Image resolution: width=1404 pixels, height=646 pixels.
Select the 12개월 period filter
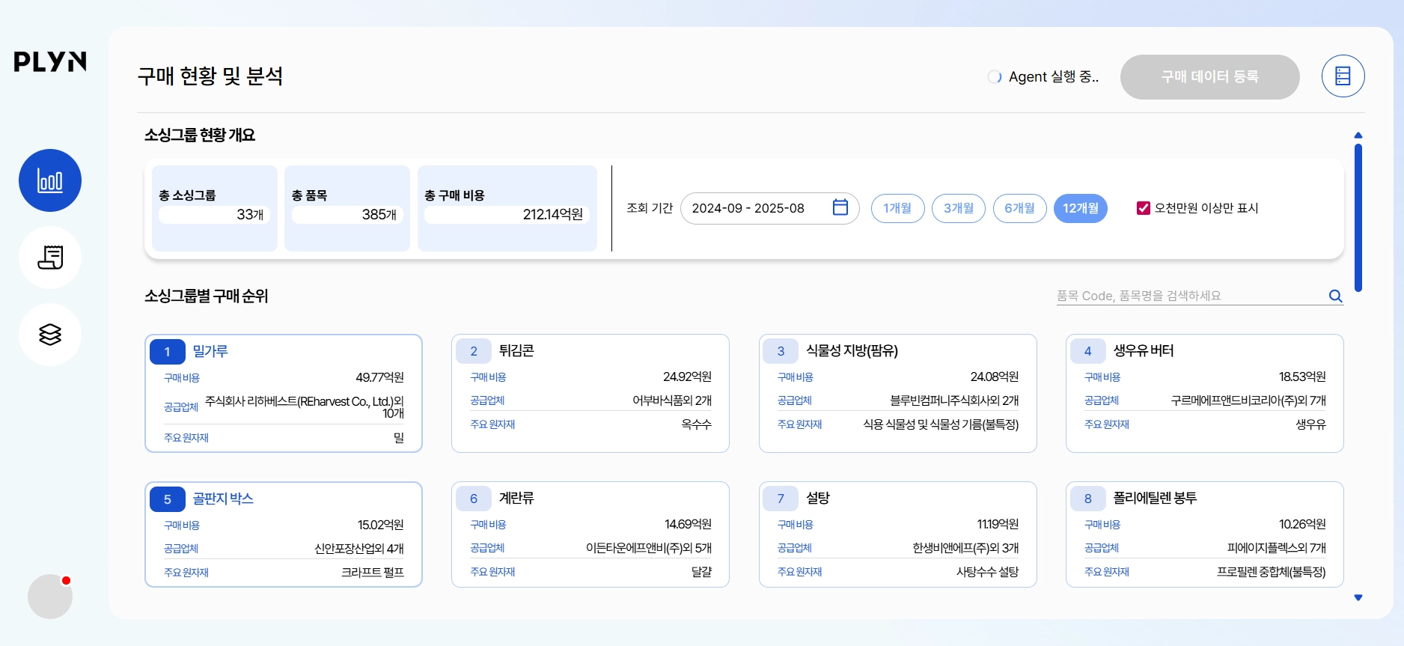1080,208
